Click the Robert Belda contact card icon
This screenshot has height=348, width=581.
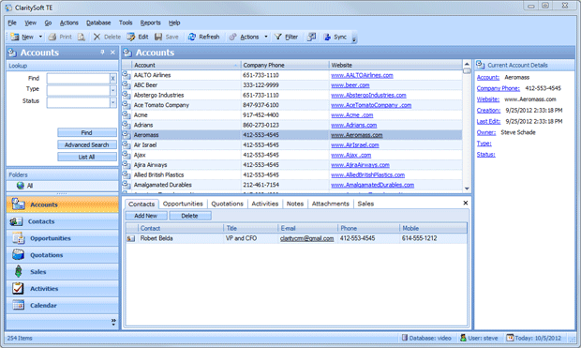click(131, 238)
